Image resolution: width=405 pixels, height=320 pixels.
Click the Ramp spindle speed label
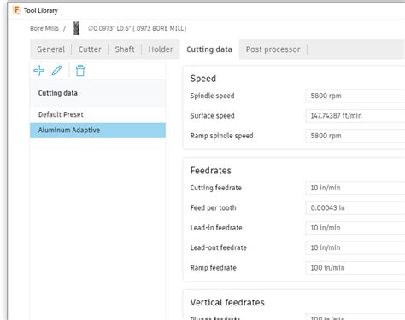point(221,136)
